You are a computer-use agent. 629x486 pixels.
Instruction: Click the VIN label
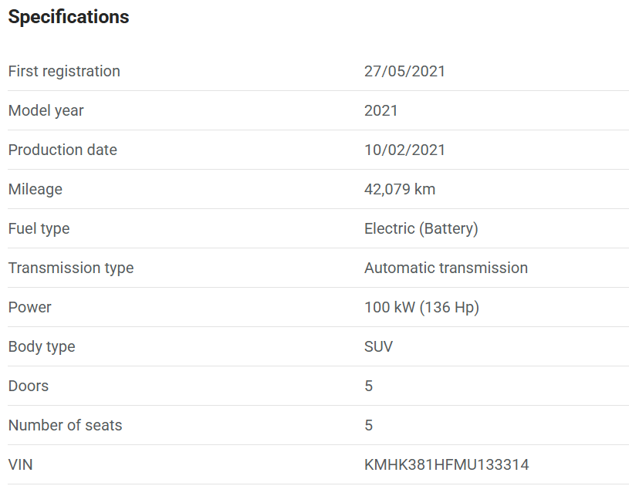[21, 464]
